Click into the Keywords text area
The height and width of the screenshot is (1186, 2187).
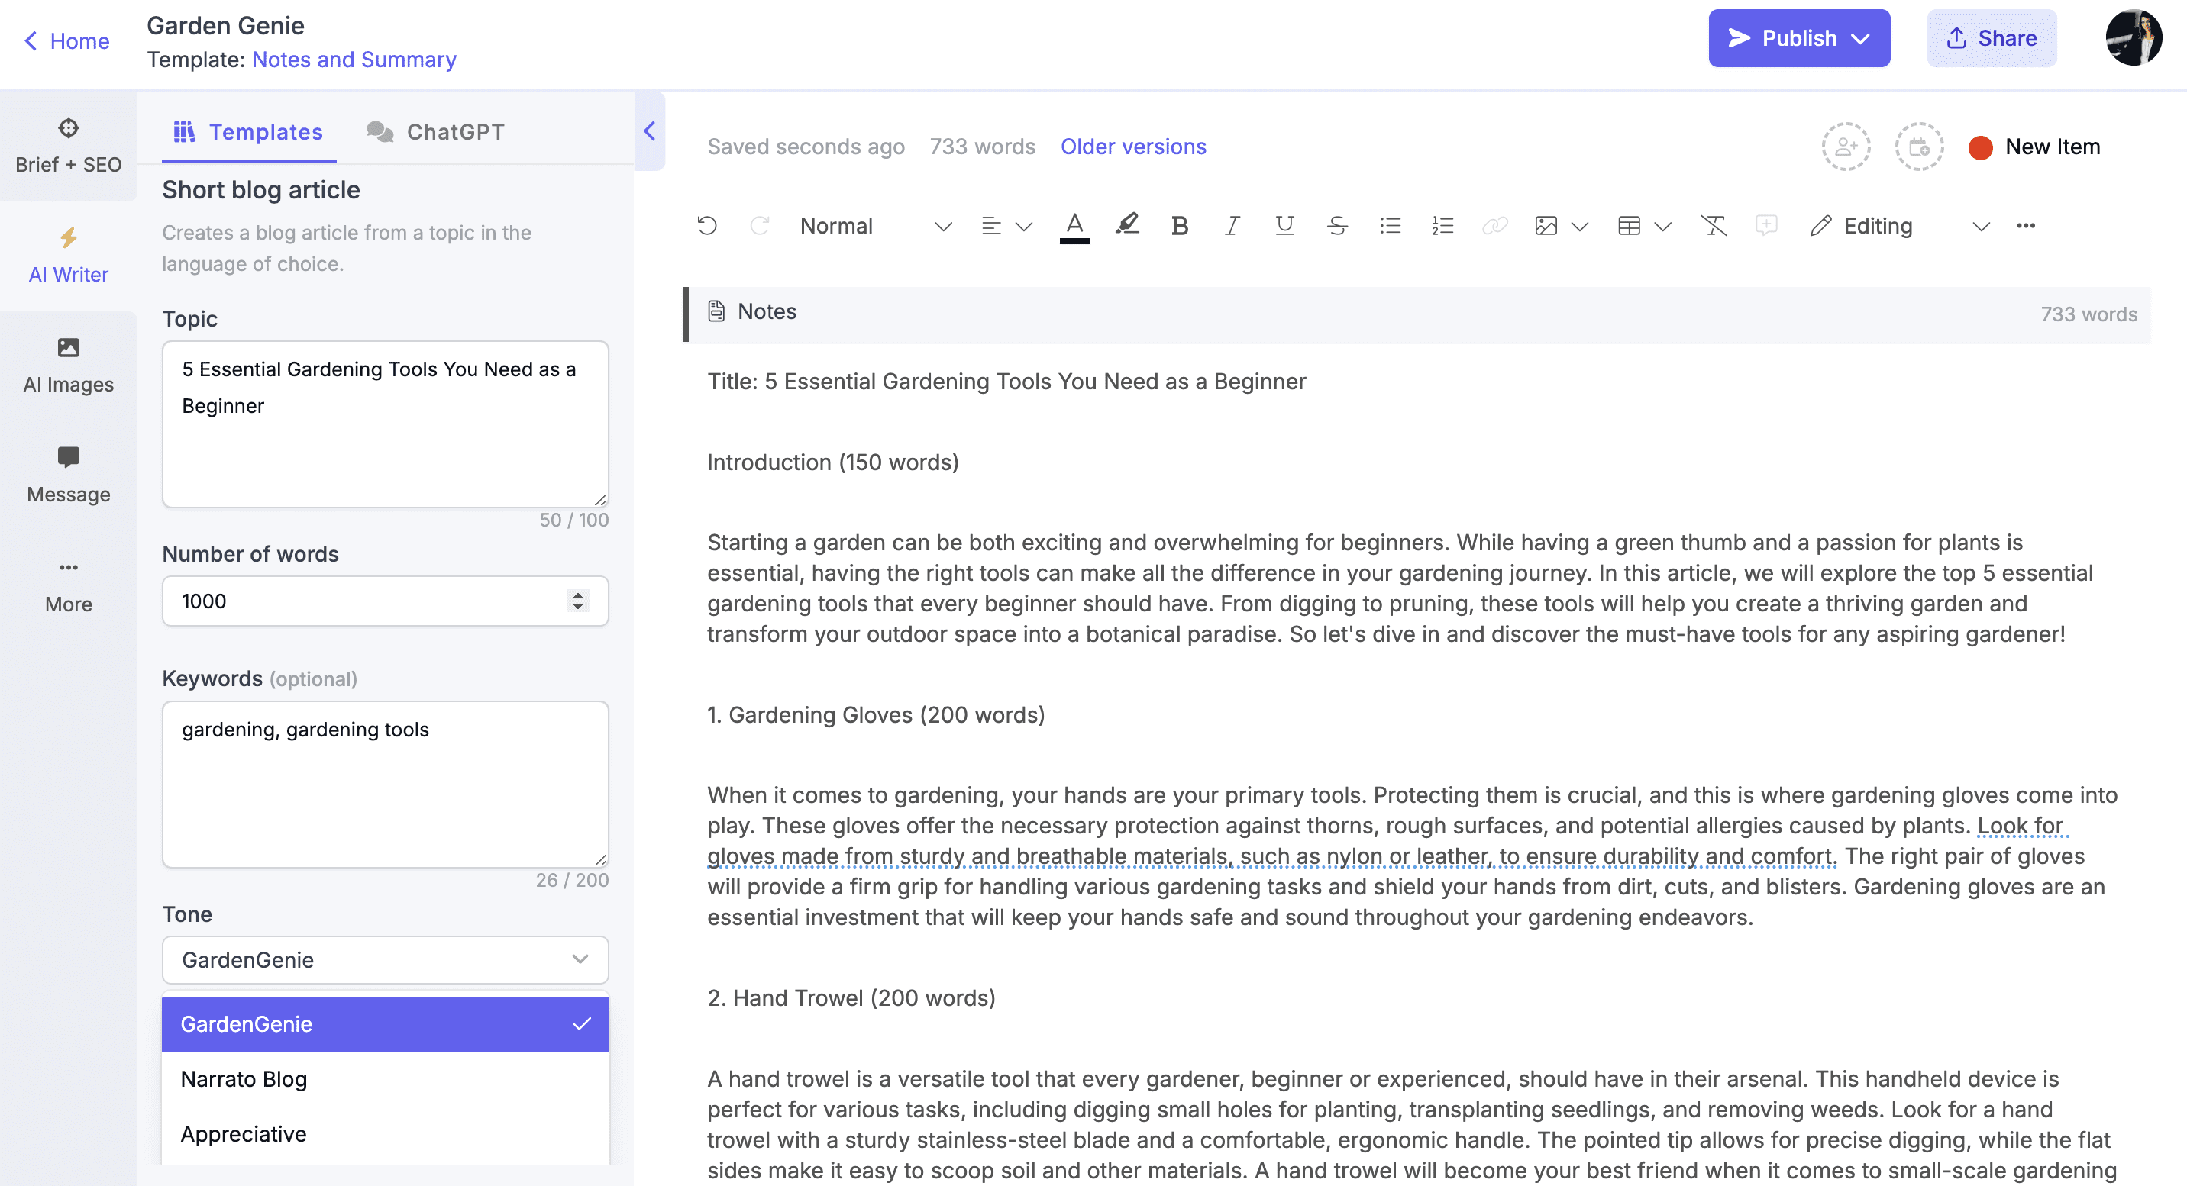386,784
